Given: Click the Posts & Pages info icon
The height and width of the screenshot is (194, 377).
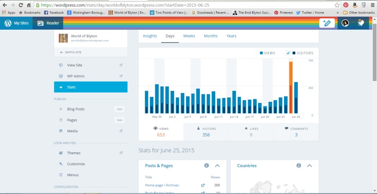Looking at the screenshot, I should click(207, 166).
